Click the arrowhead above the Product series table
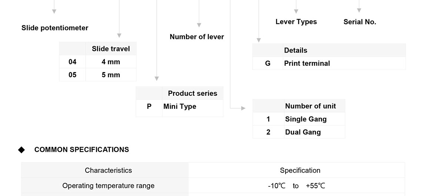The height and width of the screenshot is (196, 426). [157, 78]
